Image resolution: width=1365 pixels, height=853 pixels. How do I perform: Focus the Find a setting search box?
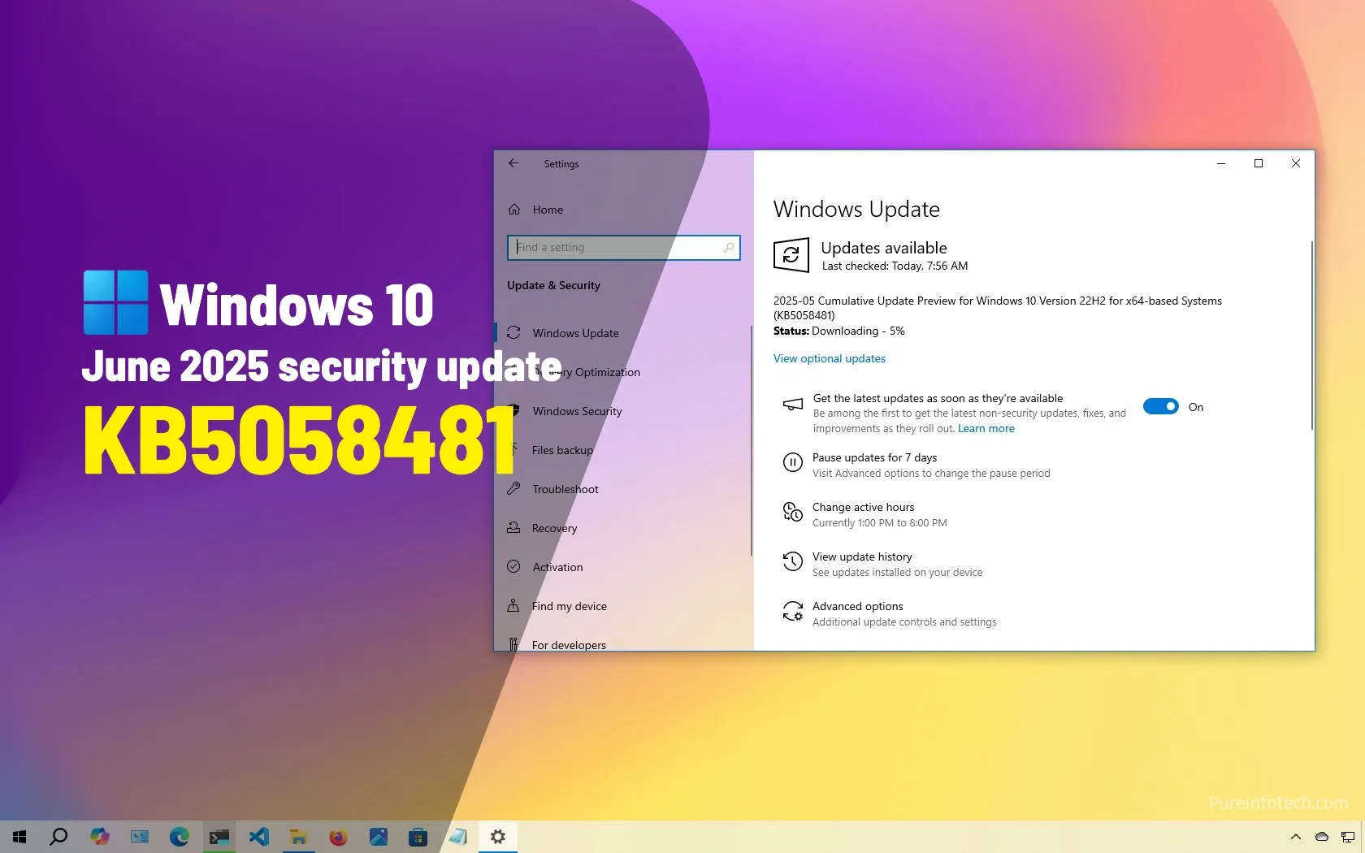pyautogui.click(x=623, y=247)
